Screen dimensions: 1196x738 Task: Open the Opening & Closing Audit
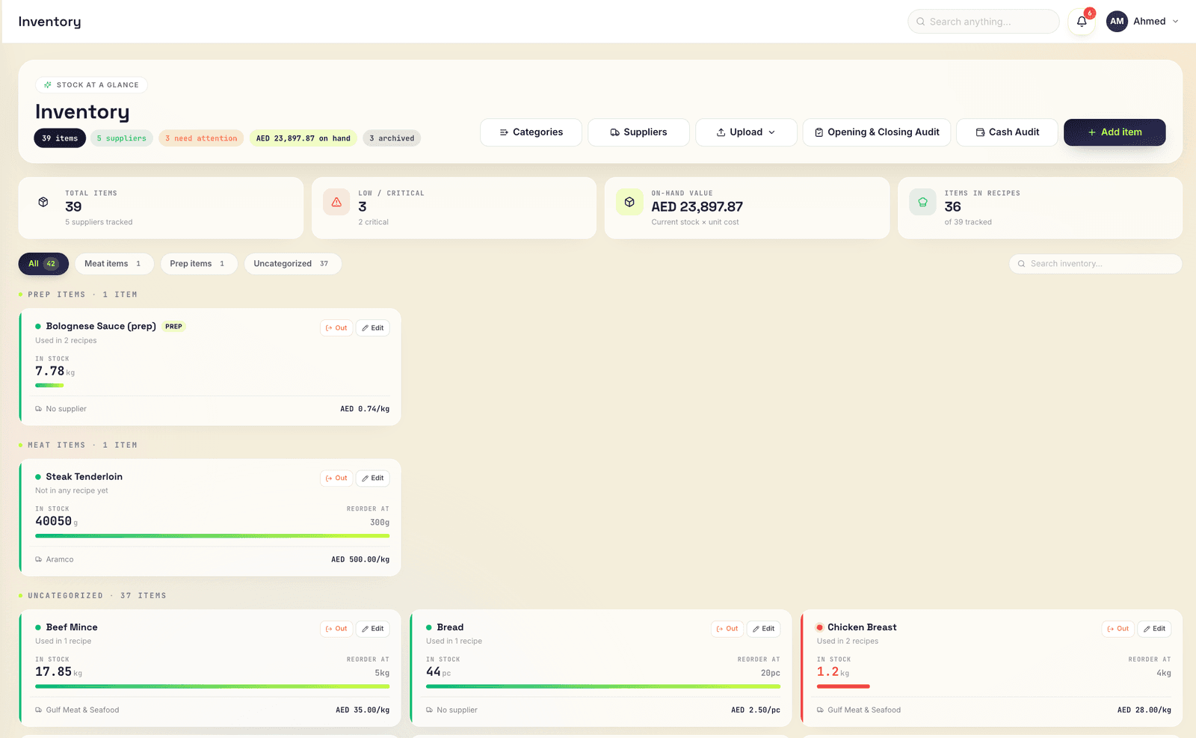(x=877, y=132)
